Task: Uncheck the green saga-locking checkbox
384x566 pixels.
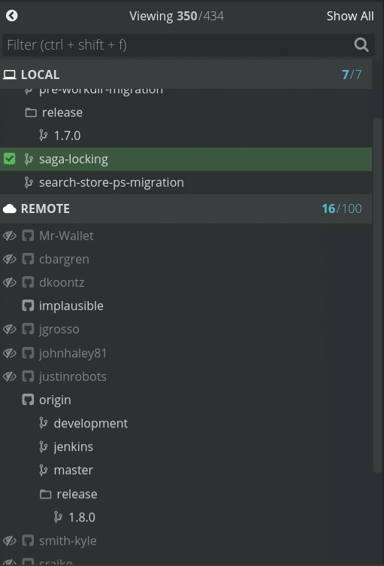Action: coord(9,159)
